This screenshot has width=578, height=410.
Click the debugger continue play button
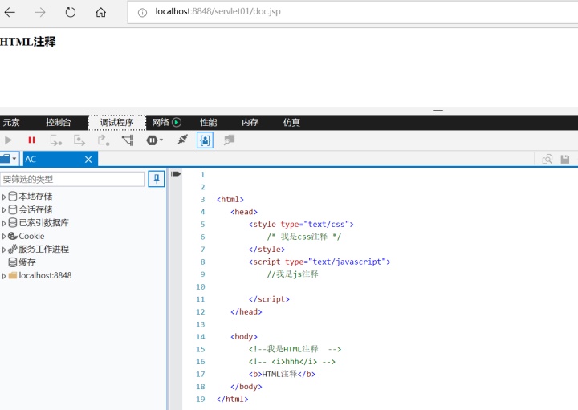[8, 140]
